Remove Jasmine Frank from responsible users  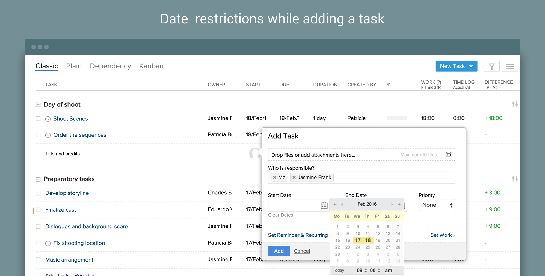[294, 178]
